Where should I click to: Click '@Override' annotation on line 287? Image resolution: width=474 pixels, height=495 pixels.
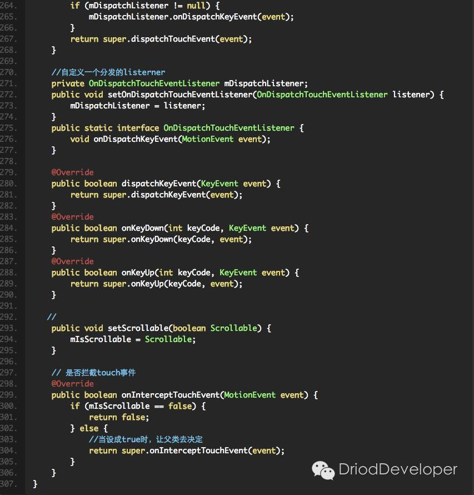(x=73, y=261)
